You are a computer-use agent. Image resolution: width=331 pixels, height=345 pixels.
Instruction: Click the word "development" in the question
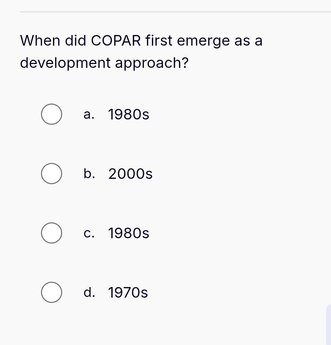[65, 63]
